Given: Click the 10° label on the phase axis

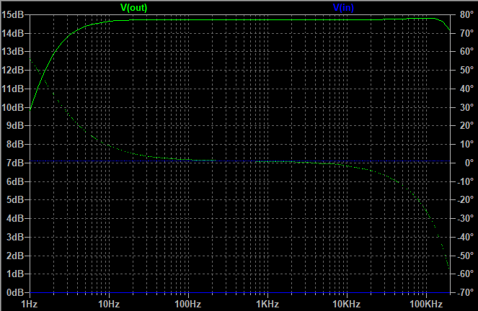Looking at the screenshot, I should pyautogui.click(x=466, y=144).
